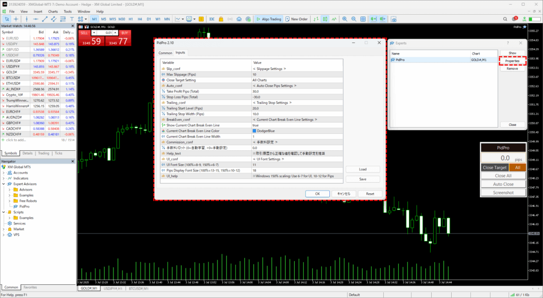Open the indicators list dropdown arrow

pos(182,19)
